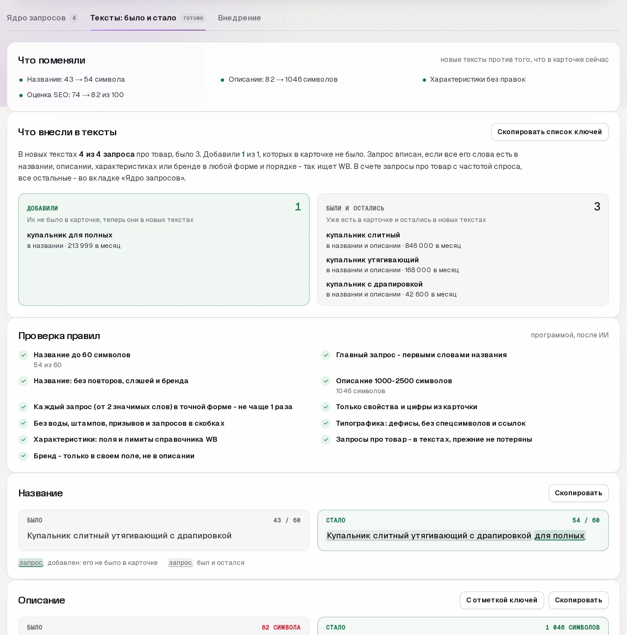Click the green bullet next to Оценка SEO
627x635 pixels.
click(21, 95)
